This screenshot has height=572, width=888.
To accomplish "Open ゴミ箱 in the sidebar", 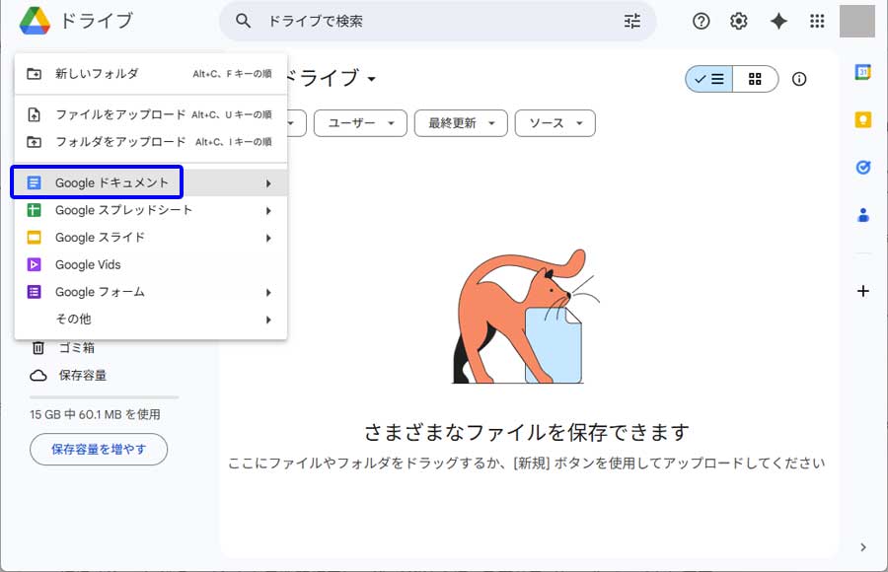I will pyautogui.click(x=76, y=347).
